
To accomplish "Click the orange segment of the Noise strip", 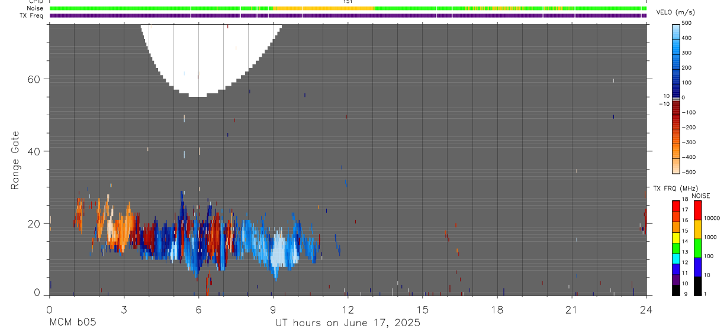I will [x=324, y=8].
